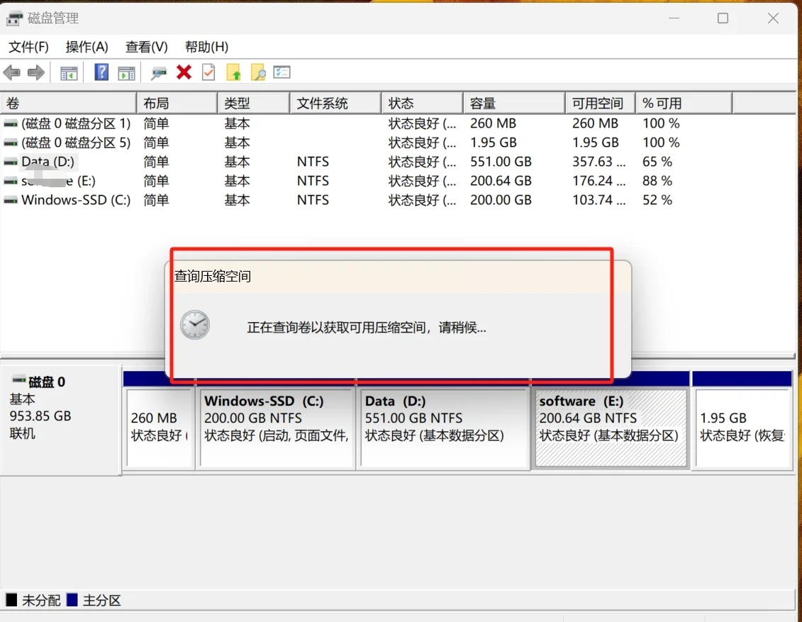Select the 1.95 GB recovery partition block
Viewport: 802px width, 622px height.
pyautogui.click(x=742, y=428)
